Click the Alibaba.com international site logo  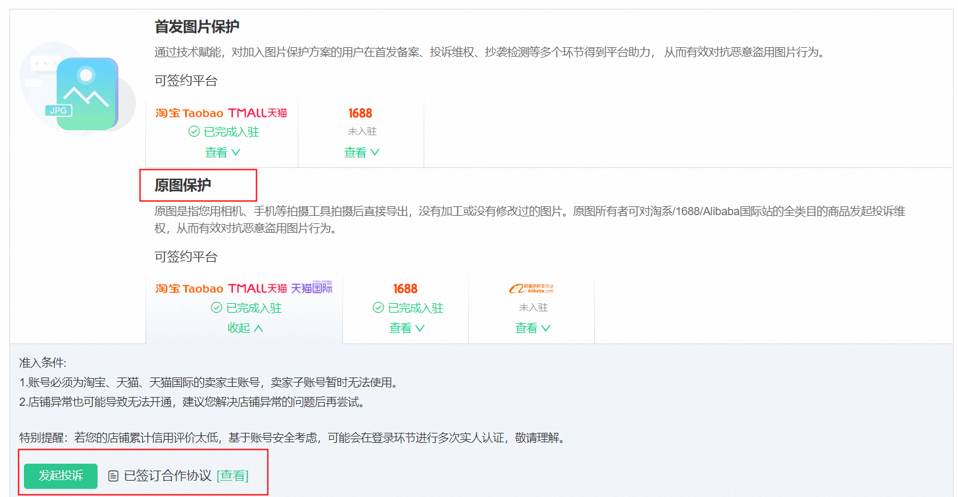click(x=532, y=289)
